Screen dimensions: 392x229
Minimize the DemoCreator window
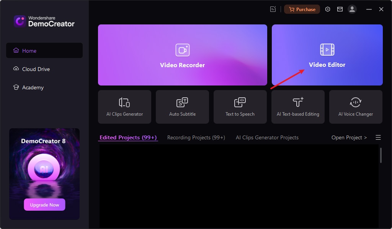click(369, 9)
